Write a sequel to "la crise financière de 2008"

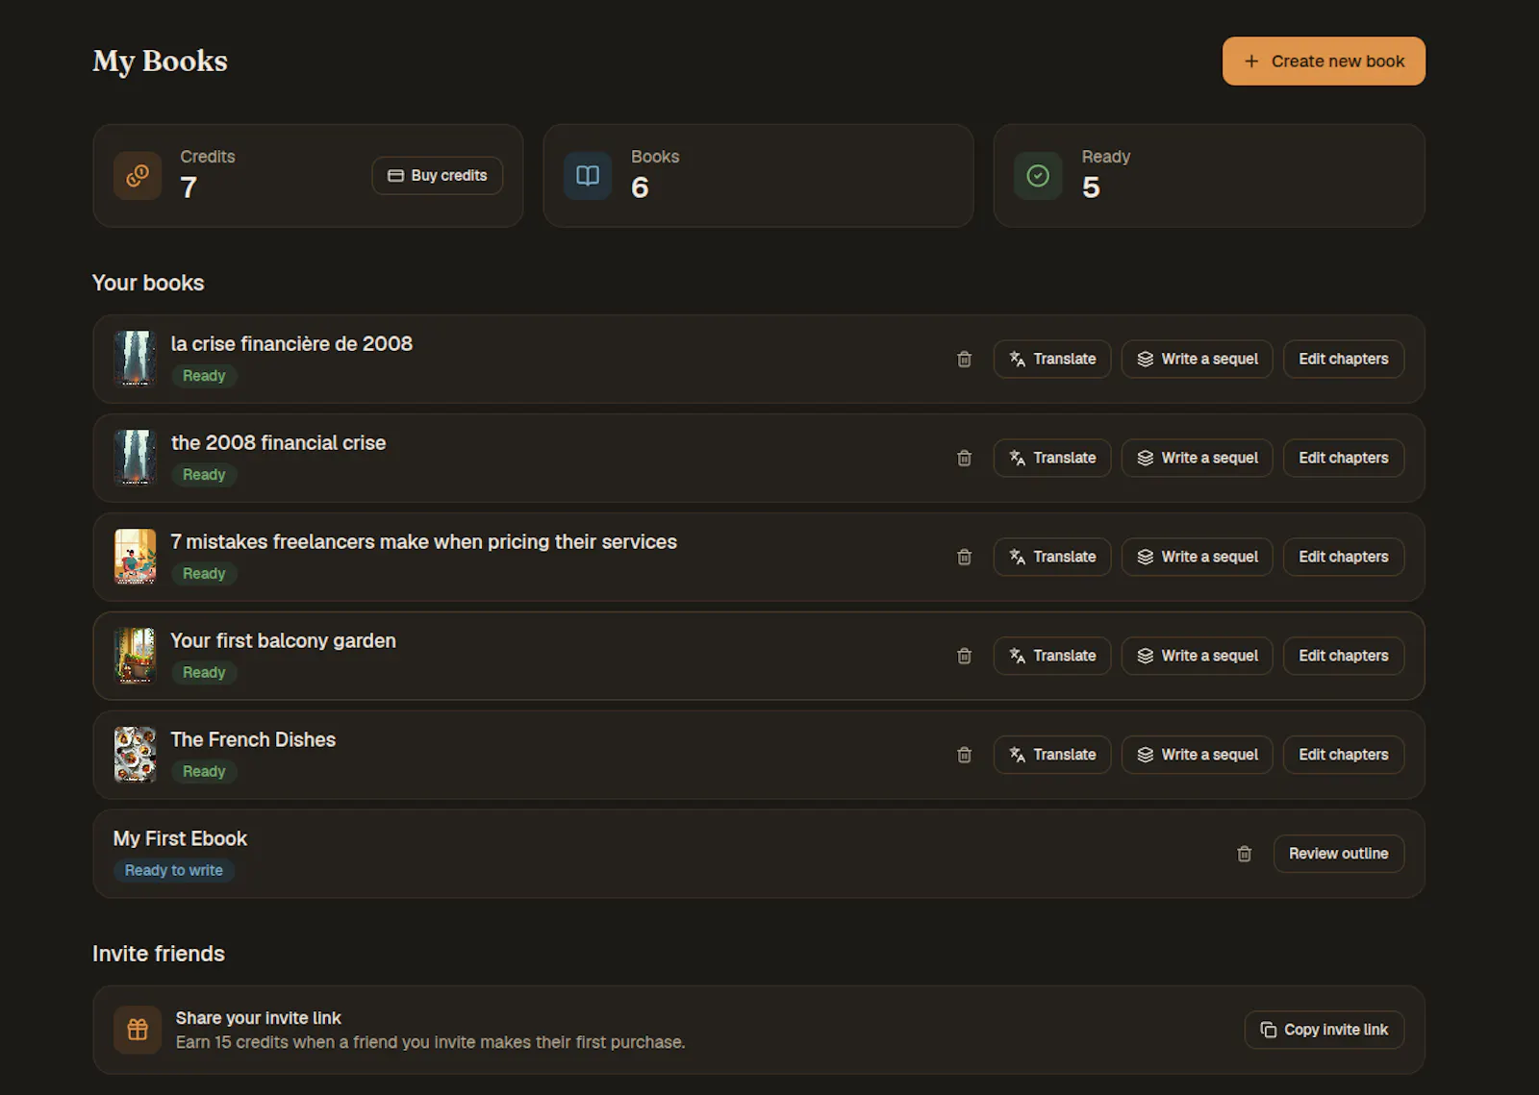(1198, 359)
